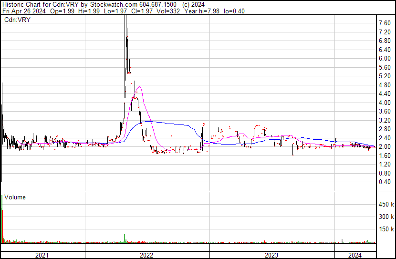Click the 4.80 price axis label
The image size is (396, 259).
coord(385,85)
